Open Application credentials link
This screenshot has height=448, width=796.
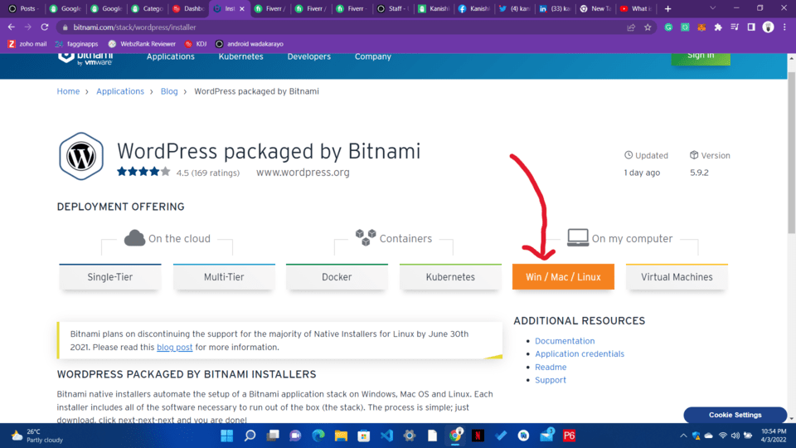[580, 354]
